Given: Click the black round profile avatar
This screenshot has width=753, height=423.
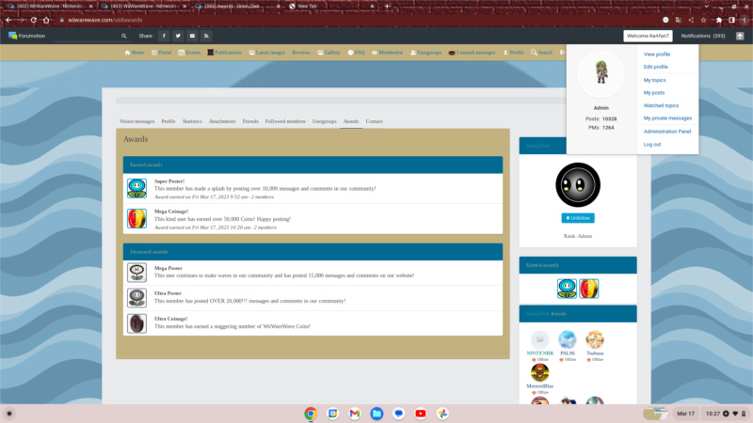Looking at the screenshot, I should pyautogui.click(x=578, y=185).
